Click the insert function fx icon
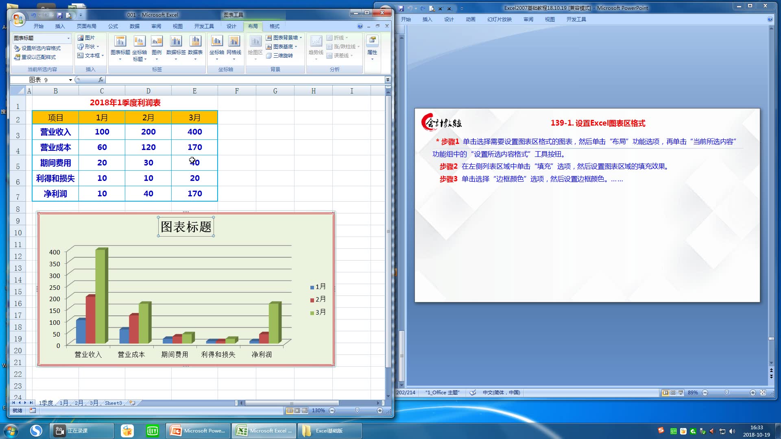 click(x=101, y=80)
